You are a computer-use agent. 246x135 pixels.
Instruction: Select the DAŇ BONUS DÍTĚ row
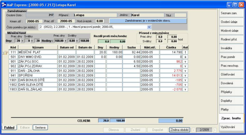[x=98, y=80]
